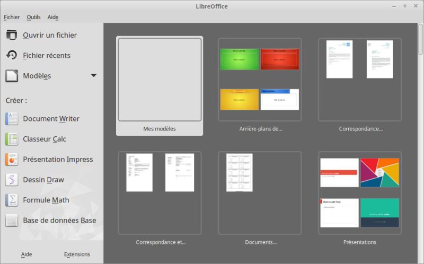The image size is (424, 264).
Task: Click the Présentations caption text
Action: pyautogui.click(x=360, y=242)
